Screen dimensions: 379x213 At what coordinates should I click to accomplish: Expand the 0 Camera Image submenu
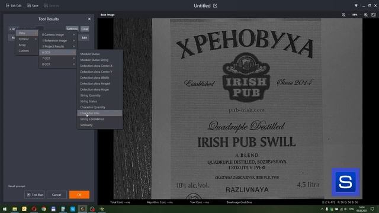click(58, 34)
